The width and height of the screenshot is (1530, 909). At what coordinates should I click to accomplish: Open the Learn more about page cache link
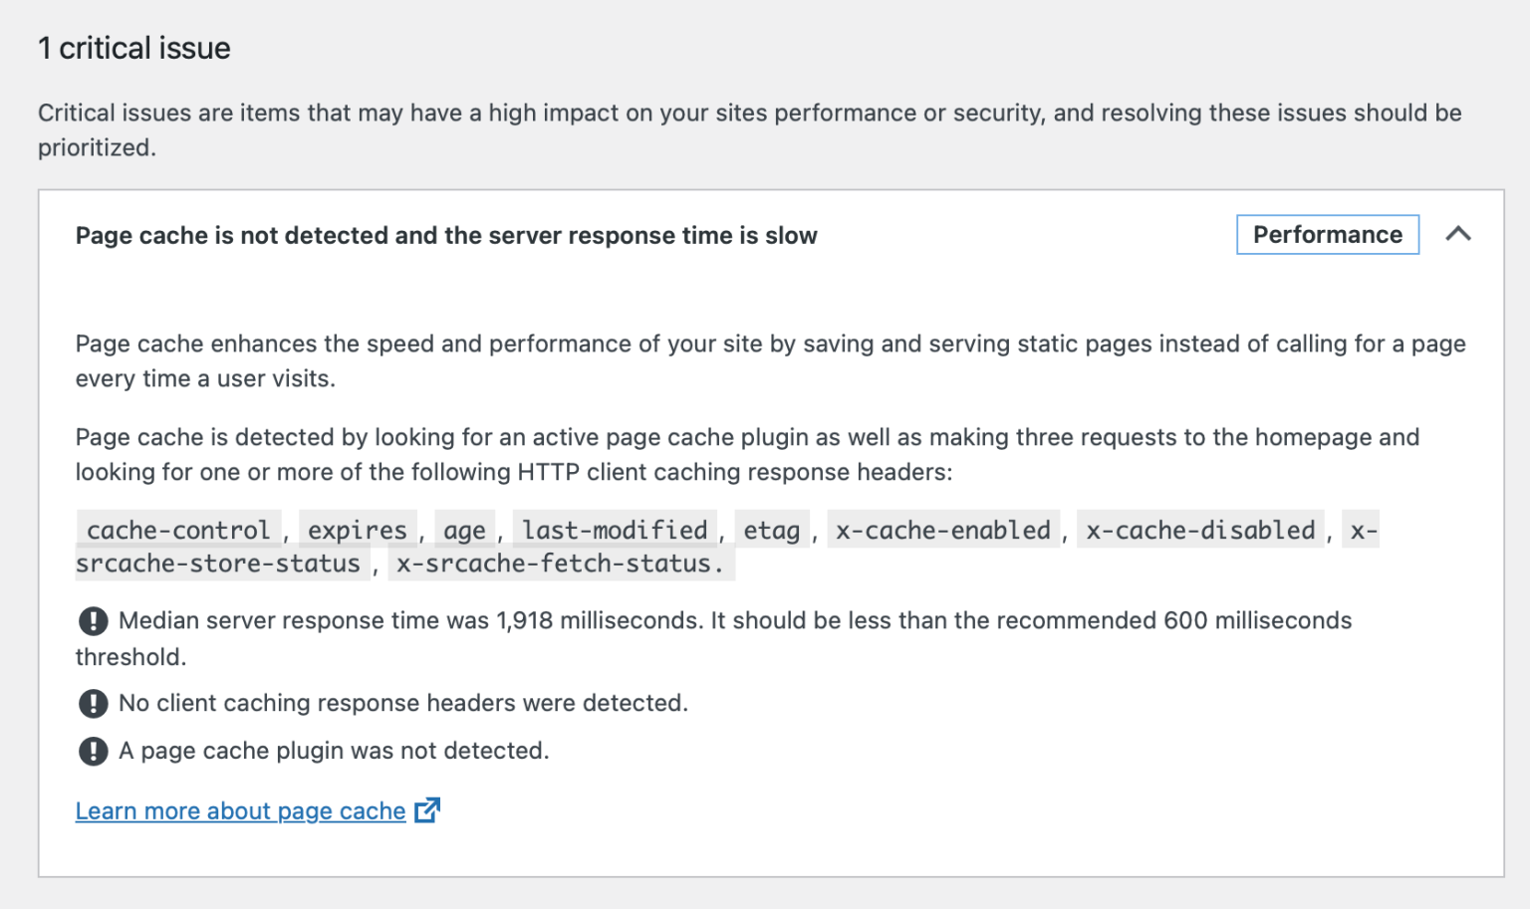tap(240, 811)
